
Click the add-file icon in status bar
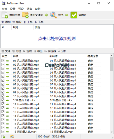pyautogui.click(x=3, y=136)
